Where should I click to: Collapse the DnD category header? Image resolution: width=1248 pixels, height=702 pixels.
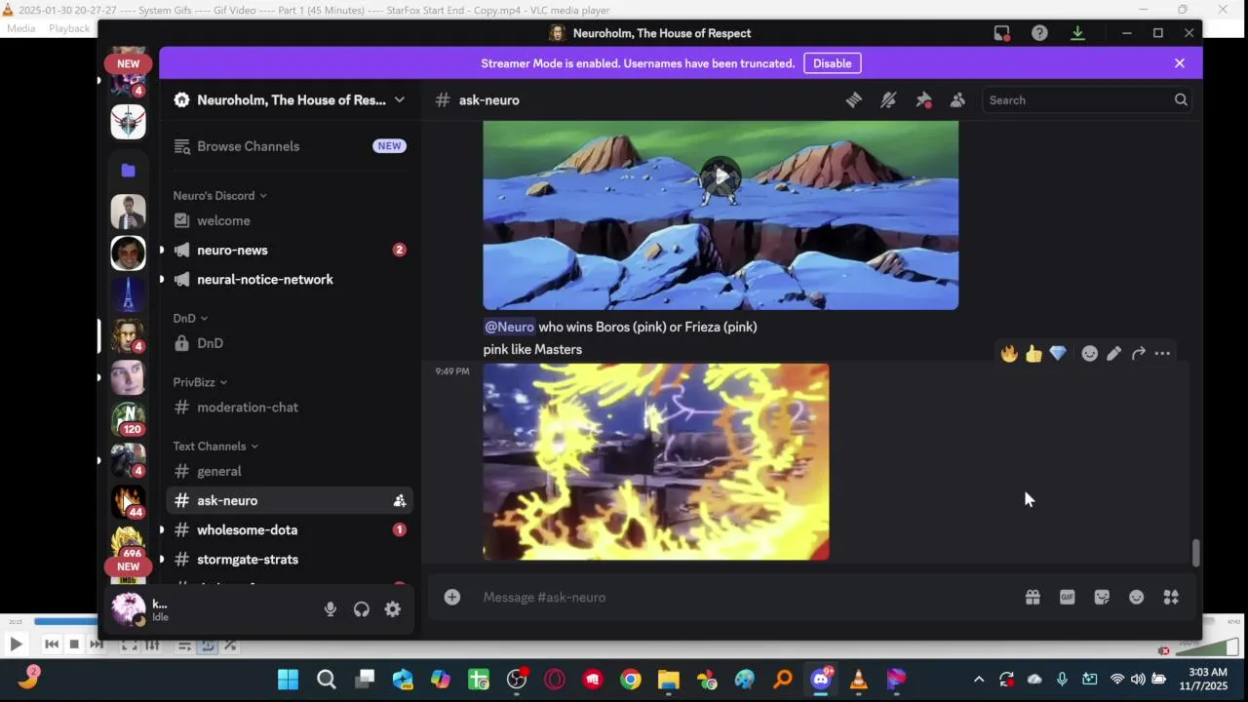[190, 318]
